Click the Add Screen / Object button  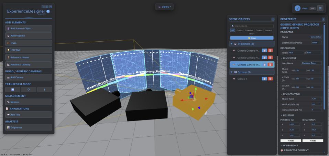[29, 28]
